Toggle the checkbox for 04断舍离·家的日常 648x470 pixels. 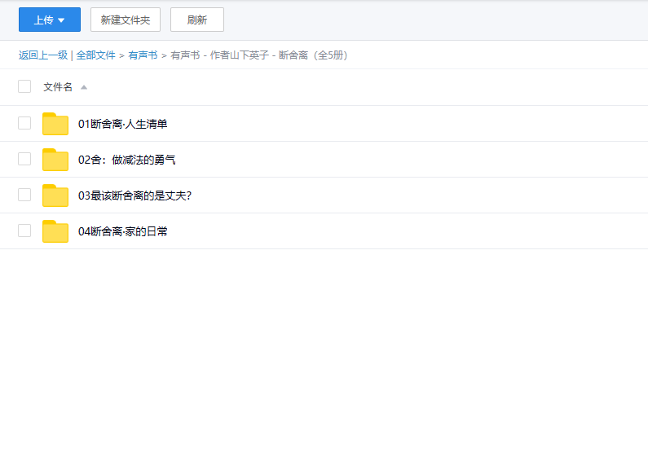[x=24, y=231]
